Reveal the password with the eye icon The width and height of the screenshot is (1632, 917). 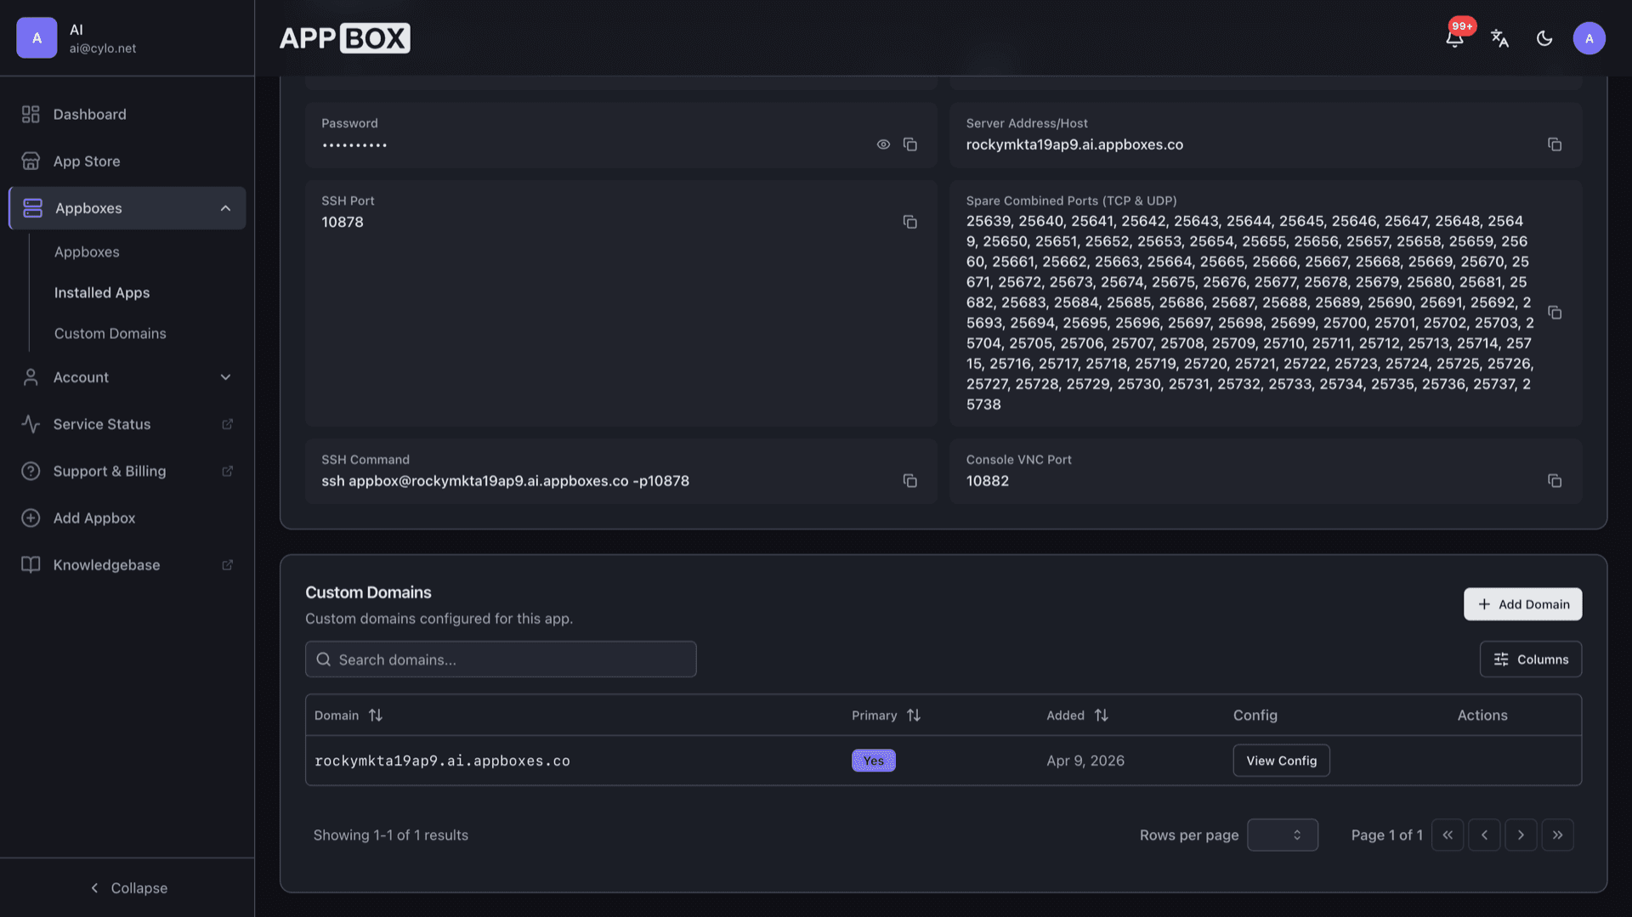pos(883,144)
